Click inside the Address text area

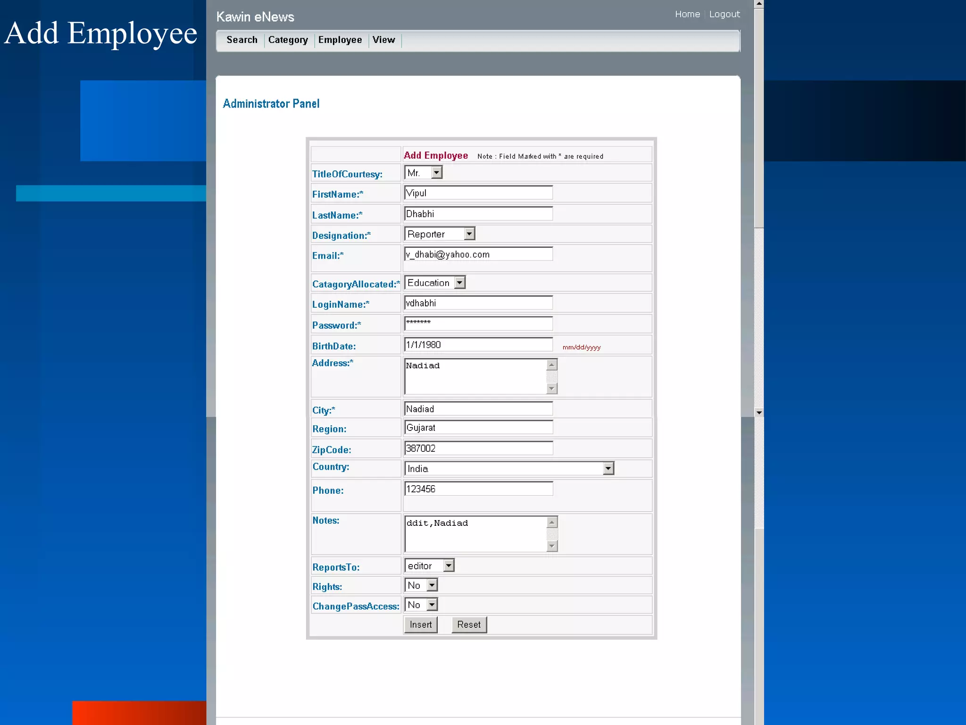pos(475,376)
